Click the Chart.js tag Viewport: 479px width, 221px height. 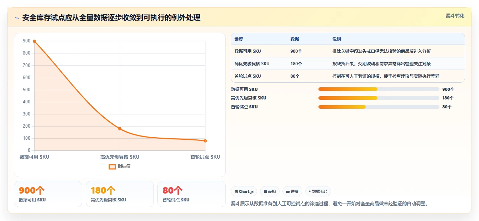point(244,191)
